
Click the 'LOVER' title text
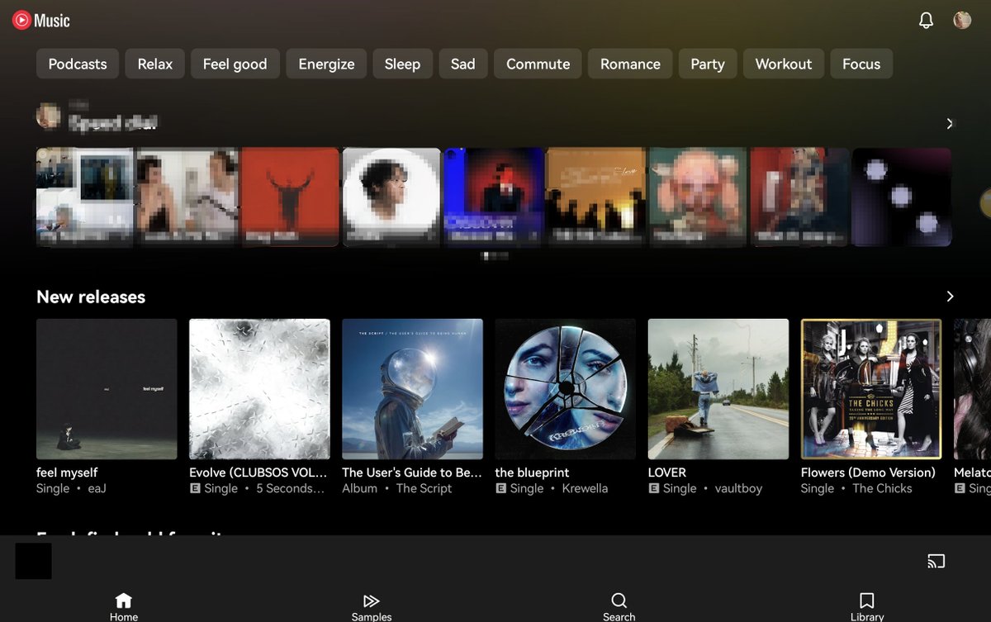click(667, 472)
